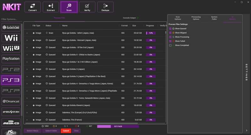The width and height of the screenshot is (251, 135).
Task: Toggle Show Failed checkbox
Action: tap(170, 41)
